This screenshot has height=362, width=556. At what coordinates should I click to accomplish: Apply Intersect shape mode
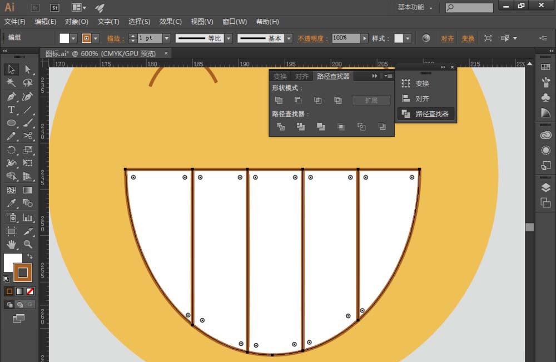(x=317, y=100)
